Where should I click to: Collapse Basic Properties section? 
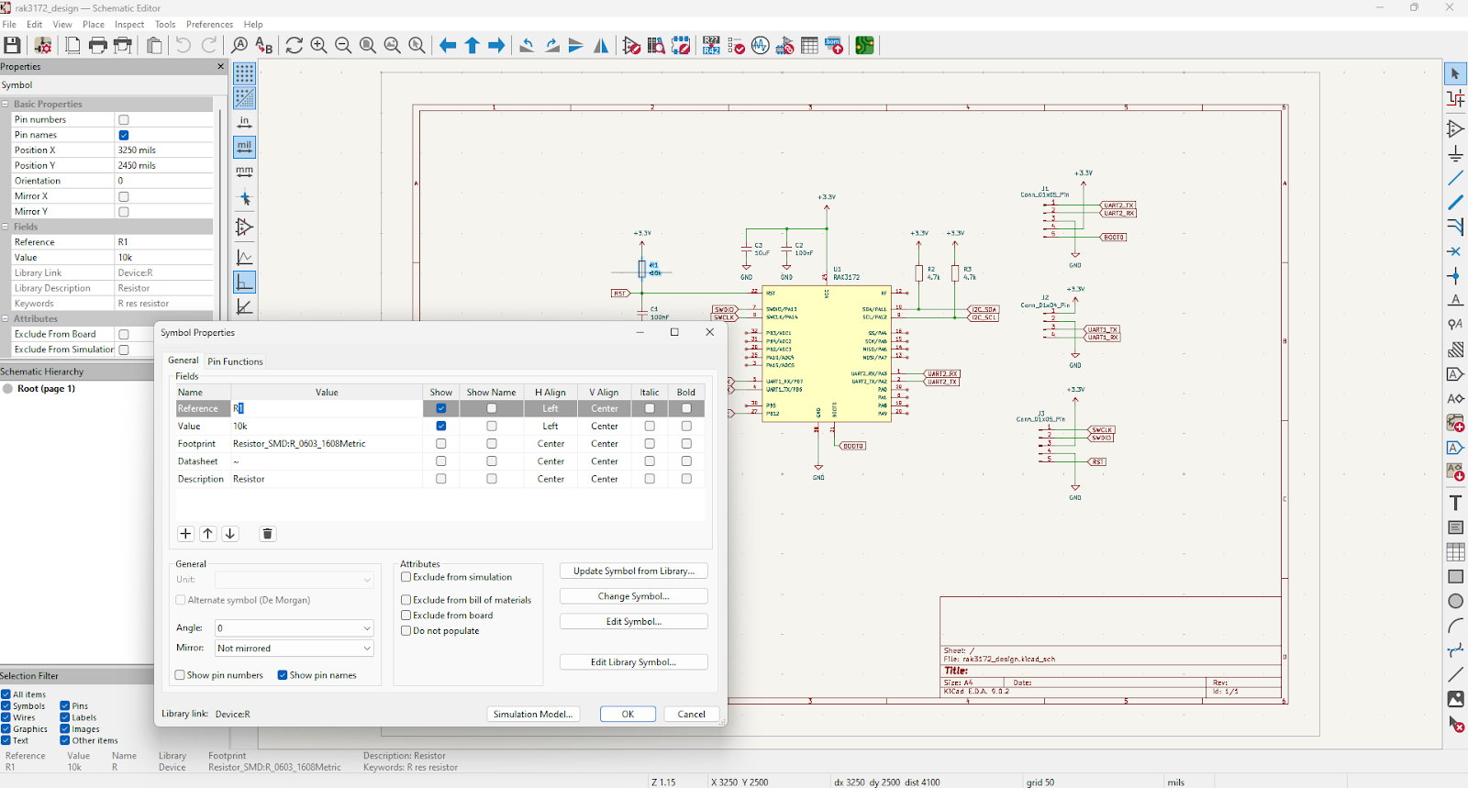[x=6, y=105]
